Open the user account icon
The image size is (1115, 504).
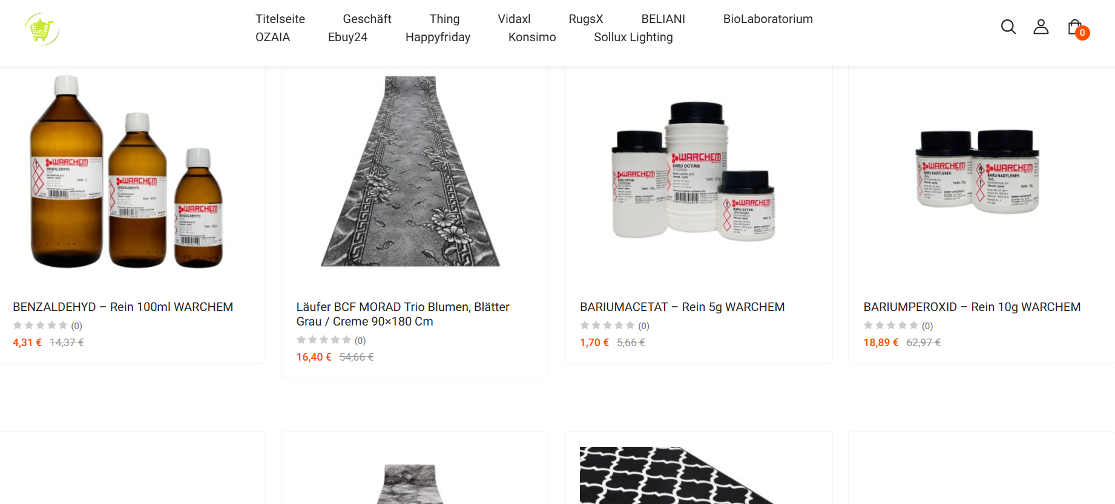click(1041, 27)
